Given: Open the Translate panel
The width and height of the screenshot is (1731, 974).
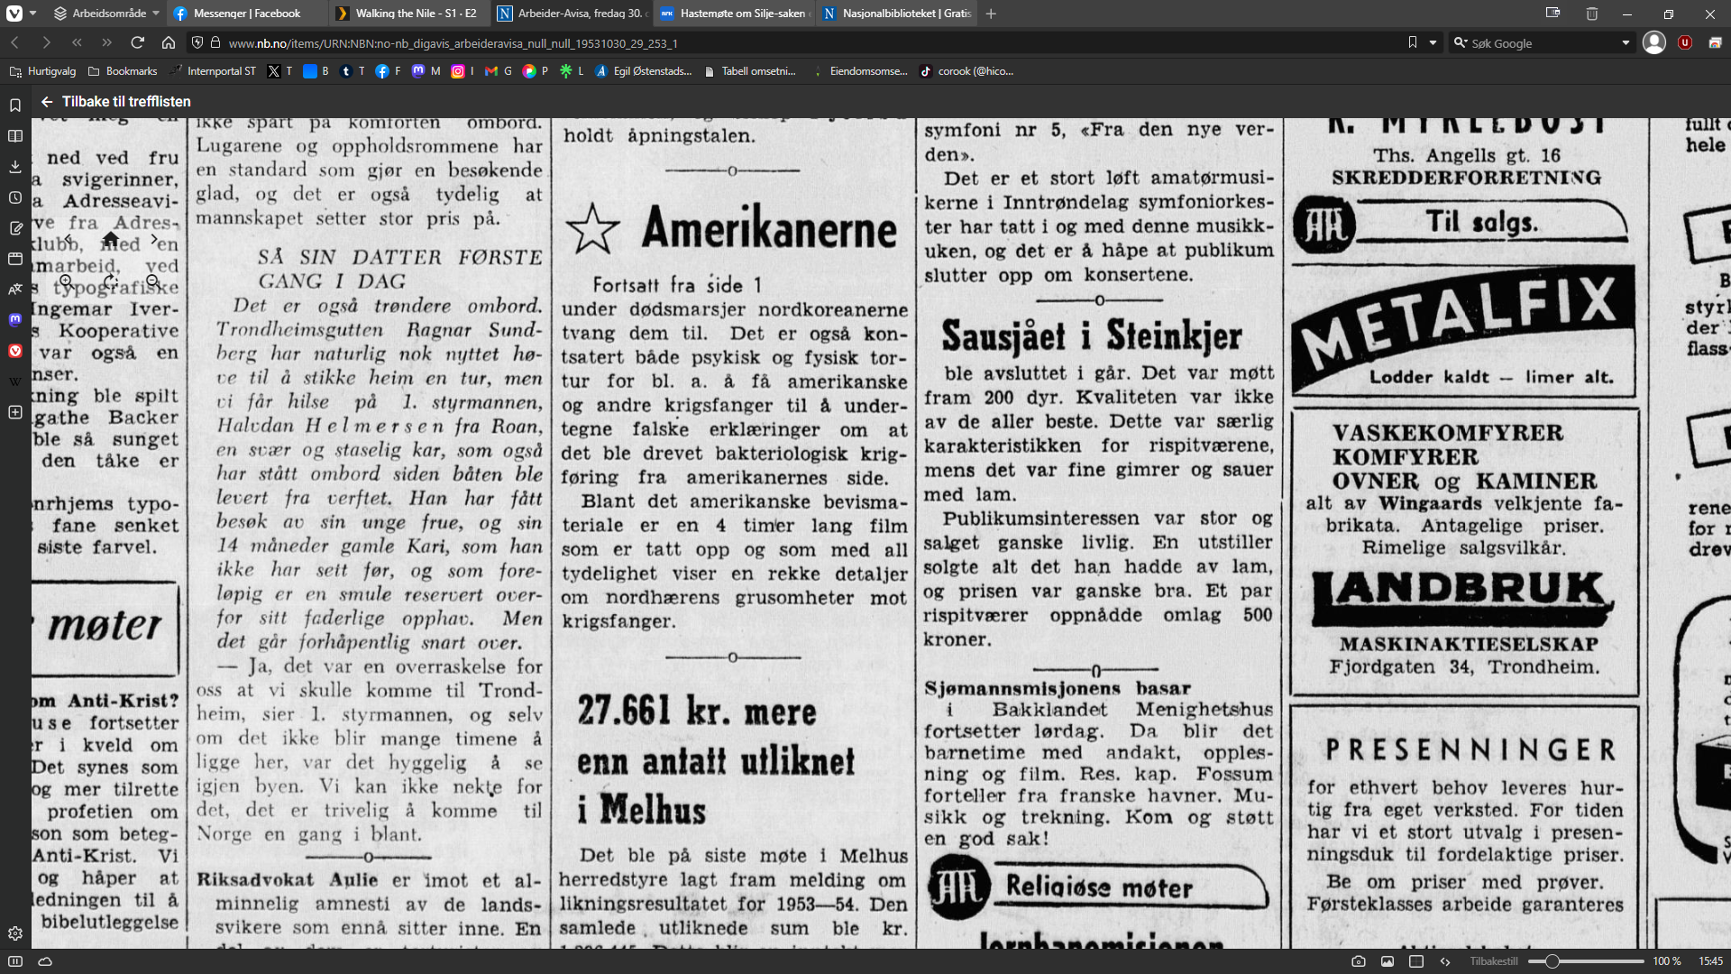Looking at the screenshot, I should tap(15, 289).
